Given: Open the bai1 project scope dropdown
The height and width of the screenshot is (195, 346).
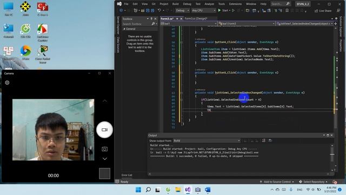Looking at the screenshot, I should [x=189, y=23].
